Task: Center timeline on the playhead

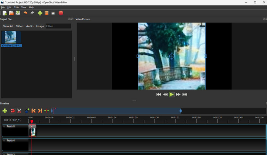Action: 47,111
